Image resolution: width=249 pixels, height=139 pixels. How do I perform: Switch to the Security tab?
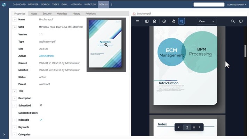click(47, 13)
